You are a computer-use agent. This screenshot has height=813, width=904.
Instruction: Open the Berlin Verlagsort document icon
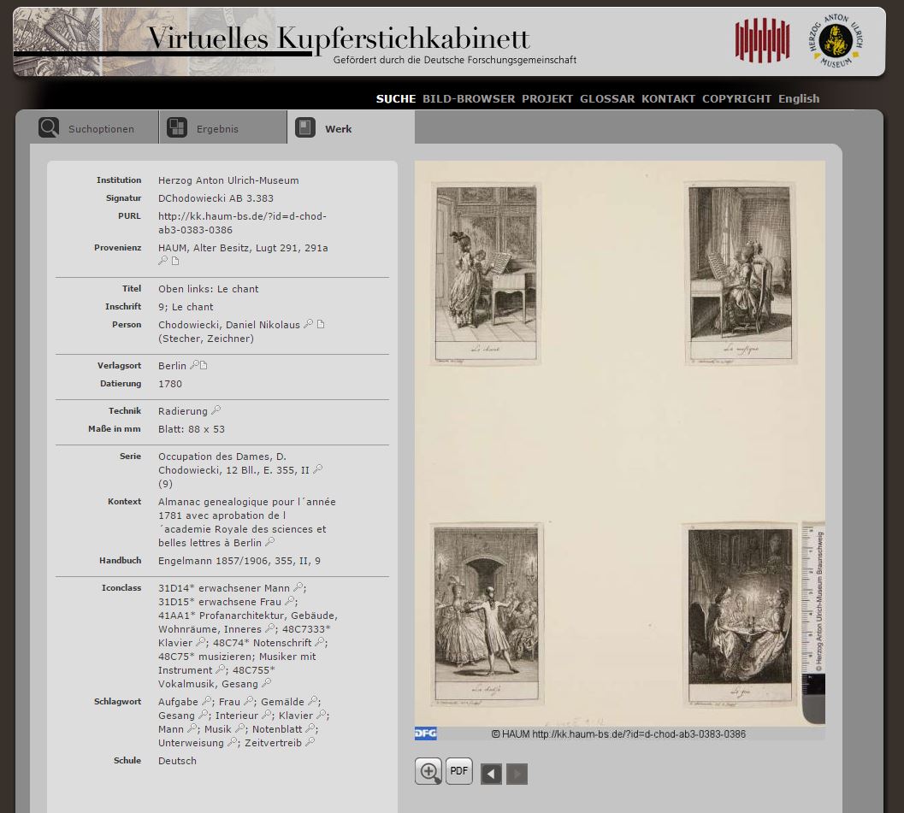coord(204,365)
